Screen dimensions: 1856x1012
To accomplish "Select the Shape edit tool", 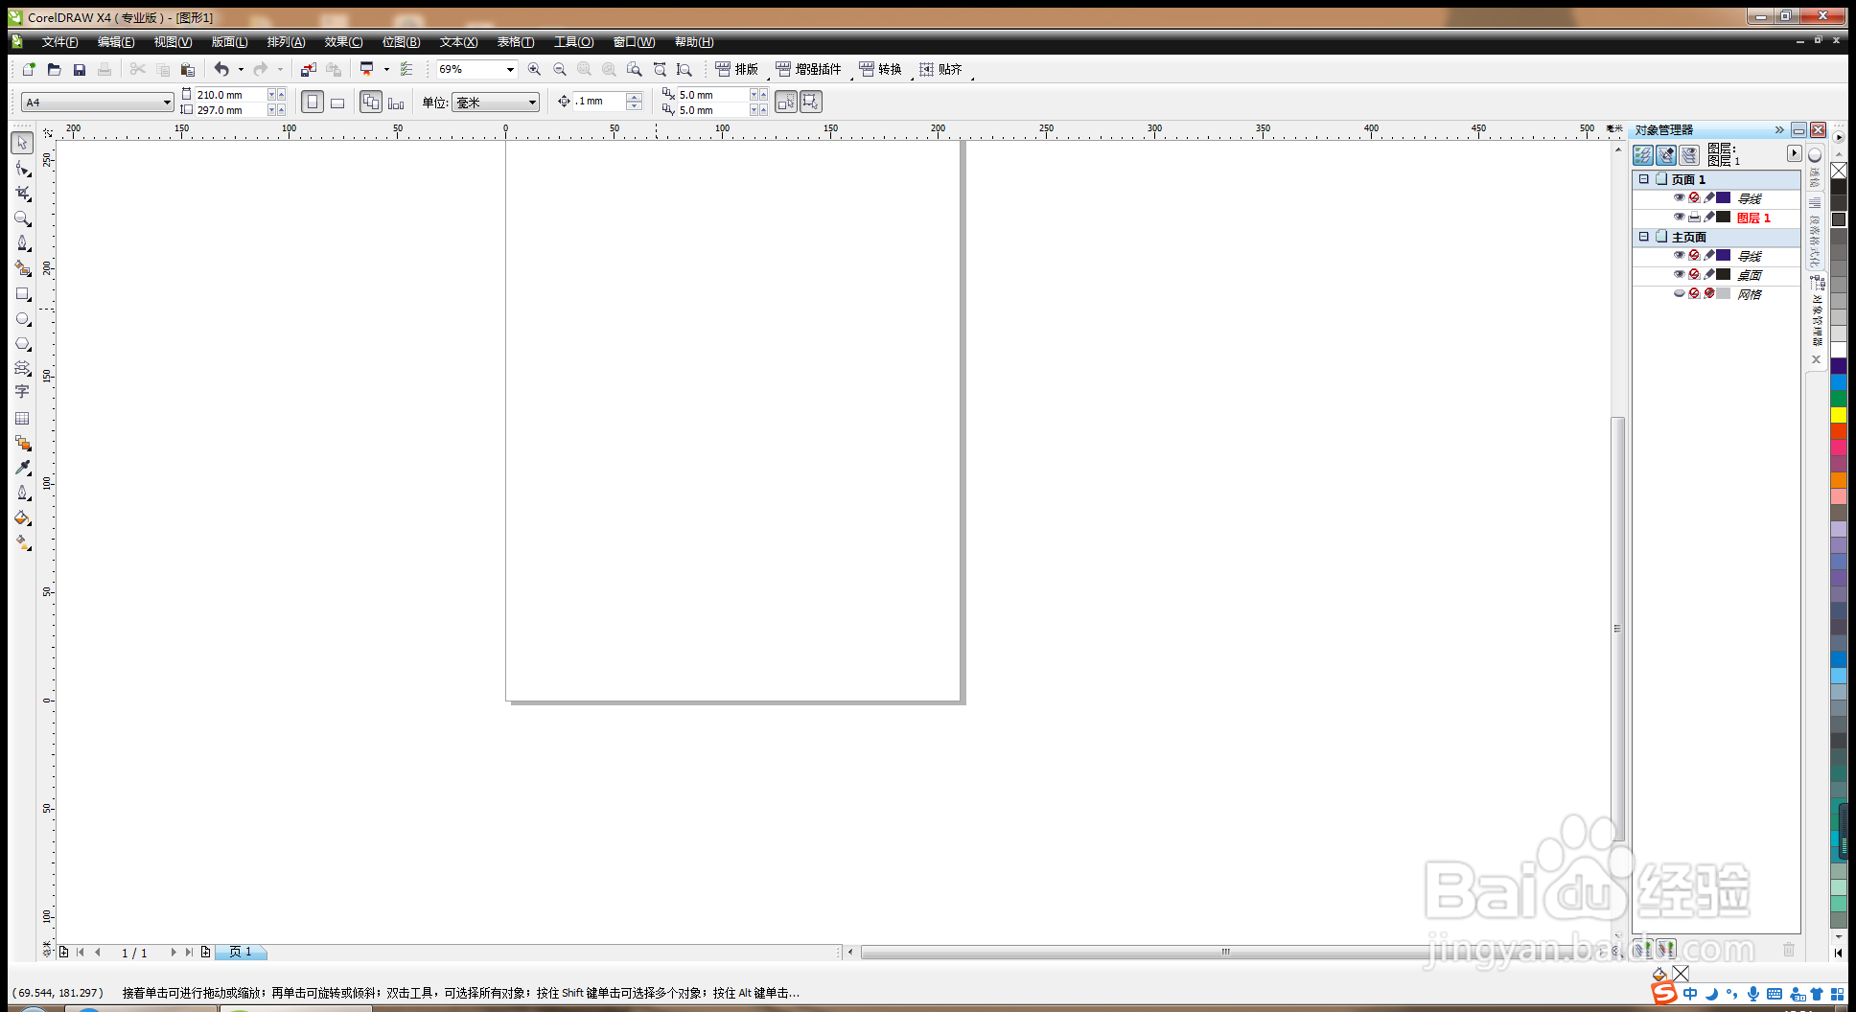I will [22, 169].
